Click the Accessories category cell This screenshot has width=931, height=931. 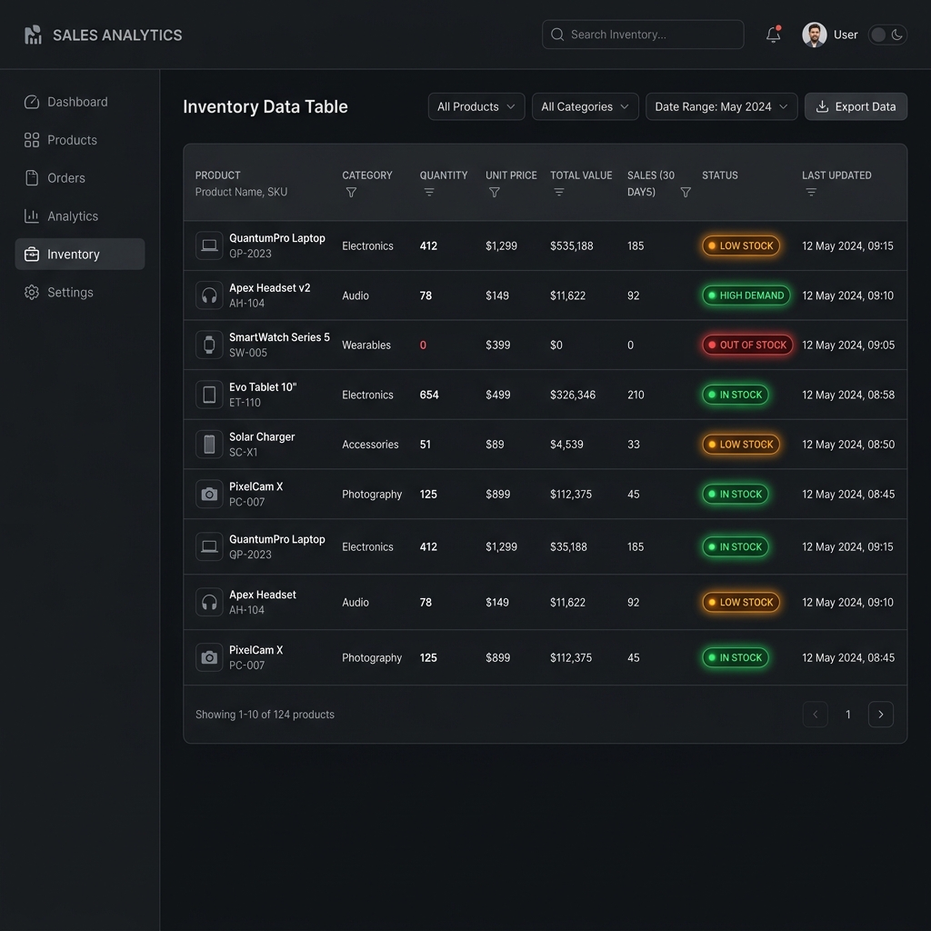(370, 444)
